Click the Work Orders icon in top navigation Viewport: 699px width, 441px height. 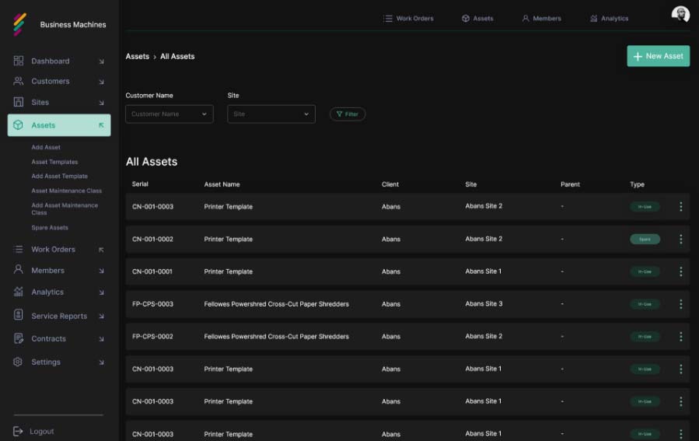388,19
